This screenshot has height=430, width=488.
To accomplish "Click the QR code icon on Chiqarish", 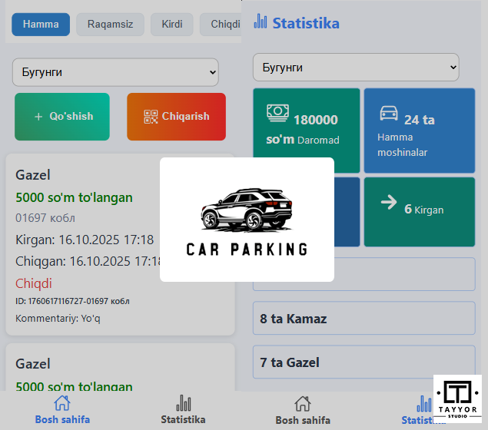I will click(151, 117).
